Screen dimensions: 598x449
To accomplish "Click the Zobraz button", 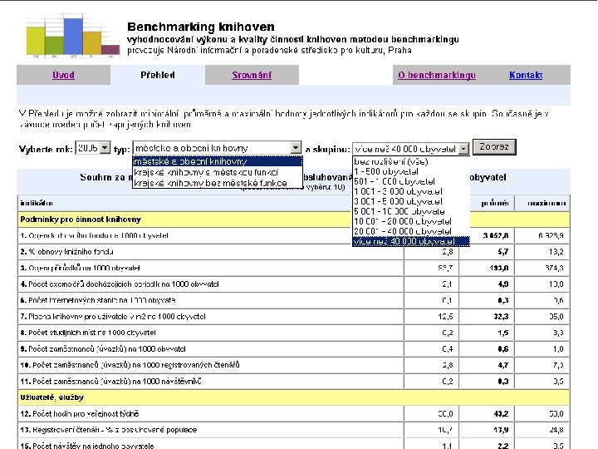I will 494,147.
